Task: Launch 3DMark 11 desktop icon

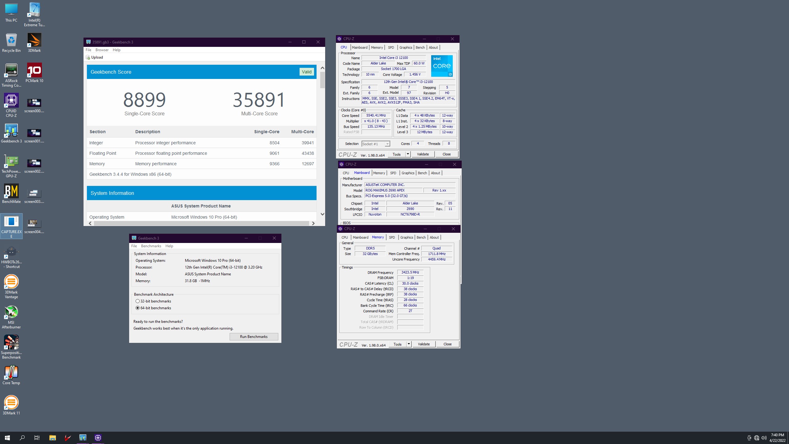Action: (x=11, y=405)
